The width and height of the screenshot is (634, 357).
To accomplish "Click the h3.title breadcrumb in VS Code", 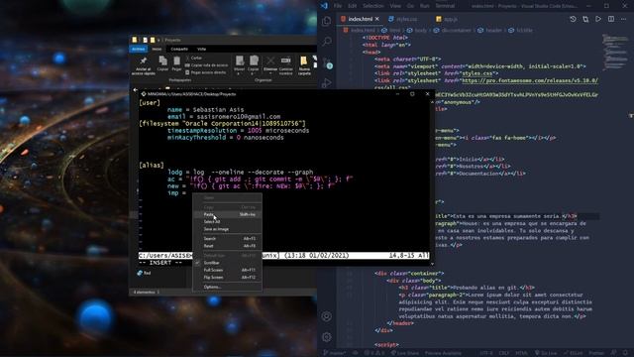I will click(x=520, y=30).
